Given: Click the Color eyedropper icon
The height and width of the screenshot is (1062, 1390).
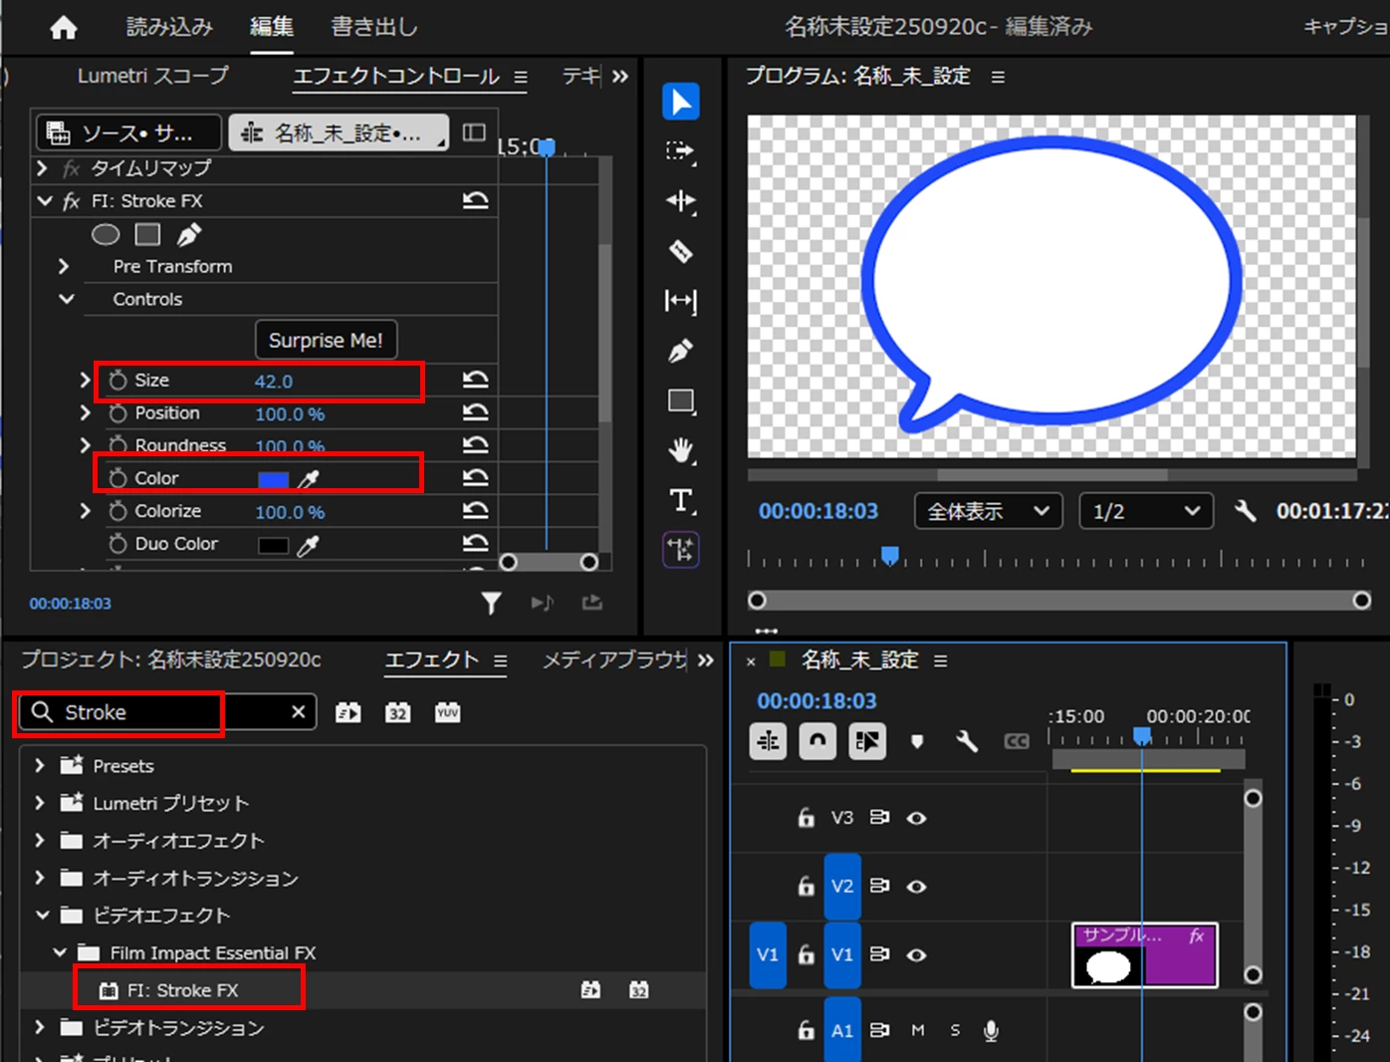Looking at the screenshot, I should (309, 479).
